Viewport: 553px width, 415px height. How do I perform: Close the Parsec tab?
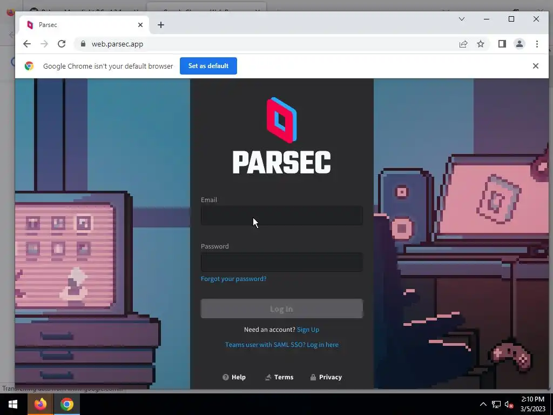(140, 25)
